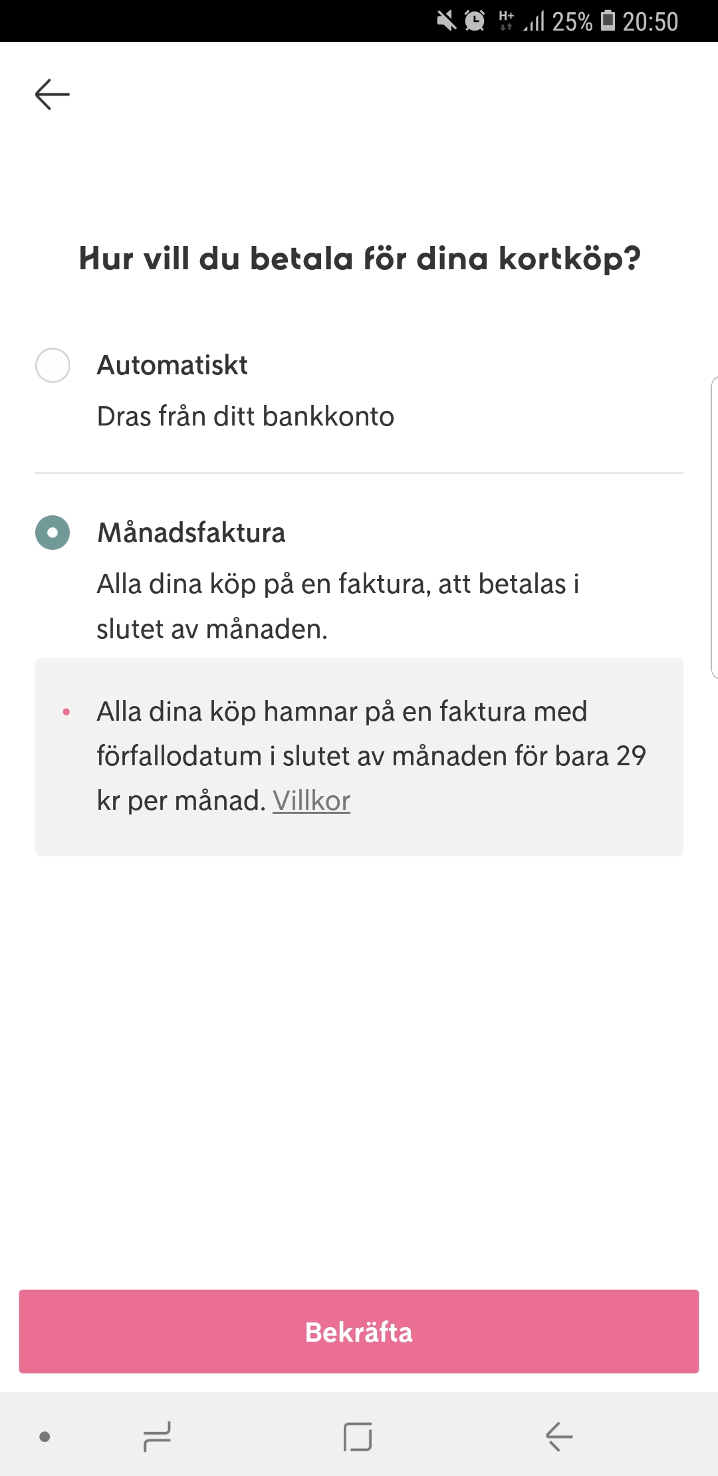Tap the 'Dras från ditt bankkonto' description
Viewport: 718px width, 1476px height.
pos(245,416)
